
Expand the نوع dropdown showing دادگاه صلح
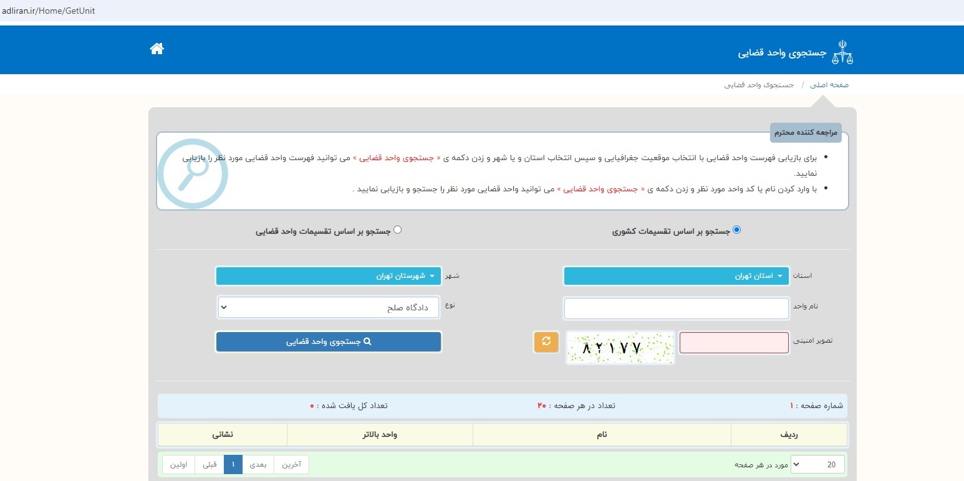pos(328,307)
